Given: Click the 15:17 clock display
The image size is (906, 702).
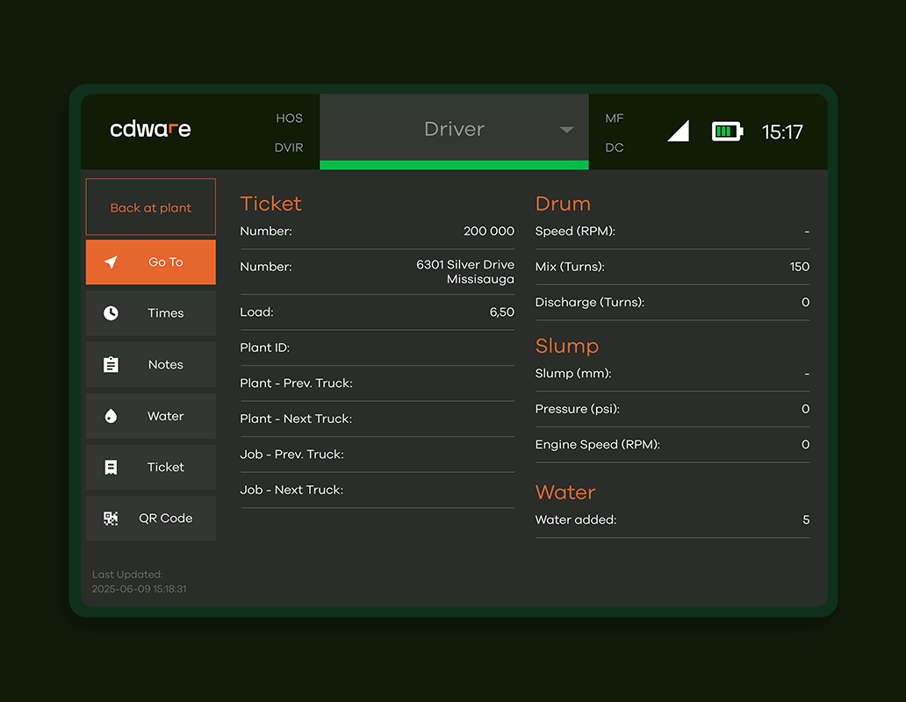Looking at the screenshot, I should pos(781,133).
